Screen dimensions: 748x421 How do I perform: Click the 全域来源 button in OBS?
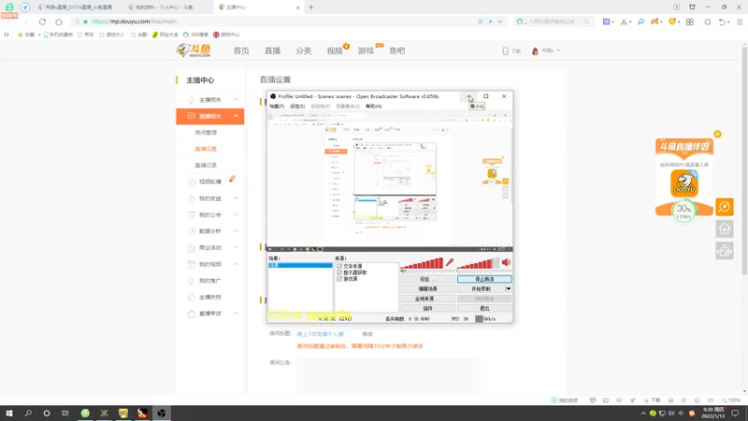coord(427,298)
